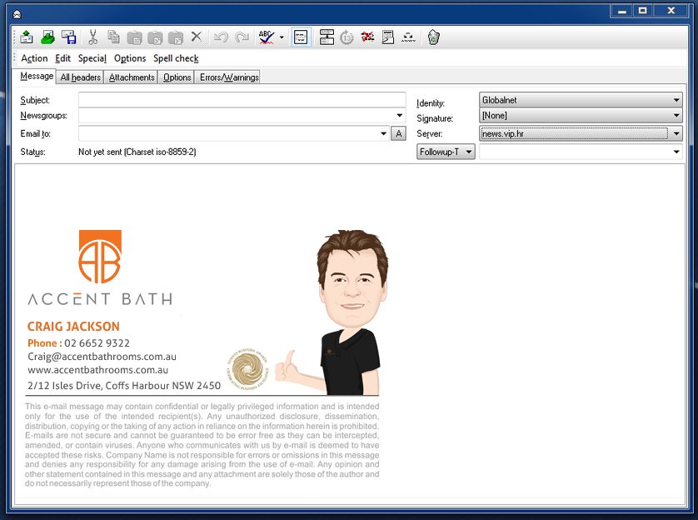Click the Copy icon in toolbar
The height and width of the screenshot is (520, 698).
[113, 37]
